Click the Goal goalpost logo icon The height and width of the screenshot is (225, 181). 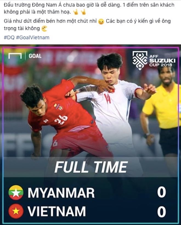(15, 56)
